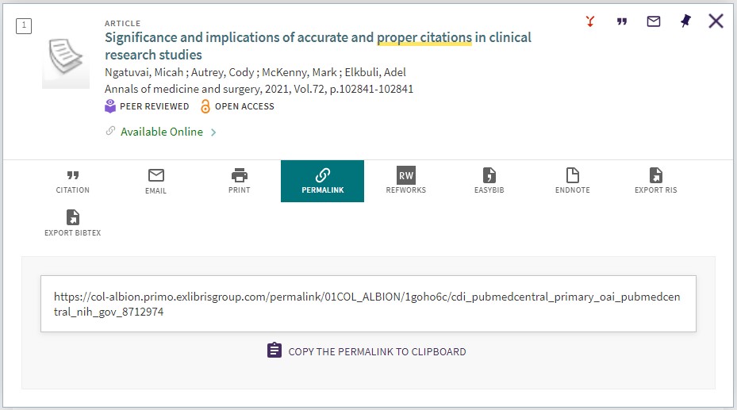Open the article title link
This screenshot has width=737, height=410.
[318, 46]
